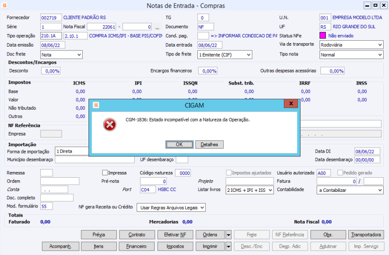Click the Nota Fiscal number field
389x255 pixels.
(x=102, y=27)
